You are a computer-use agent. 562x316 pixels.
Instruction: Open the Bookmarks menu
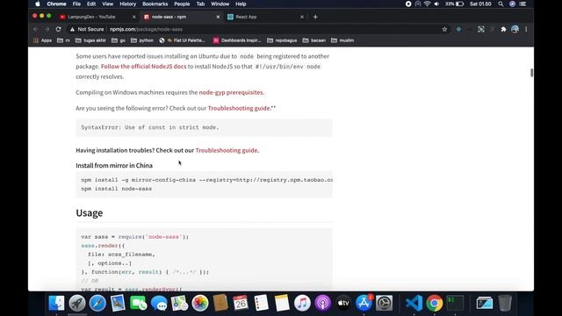(x=155, y=4)
